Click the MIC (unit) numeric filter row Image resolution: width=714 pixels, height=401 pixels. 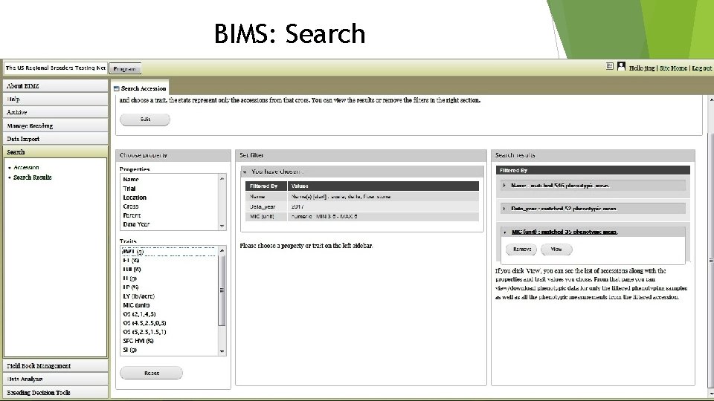pos(362,217)
